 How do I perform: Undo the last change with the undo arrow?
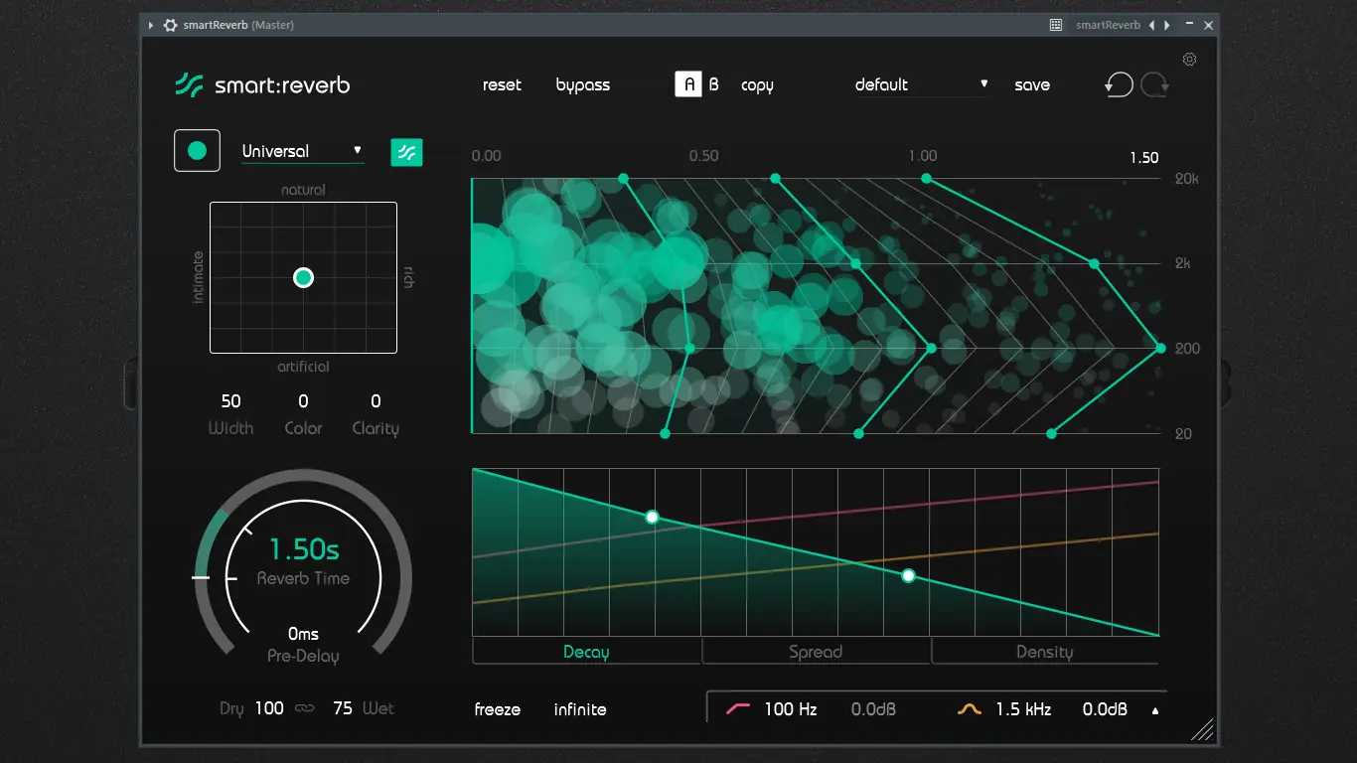[1119, 85]
